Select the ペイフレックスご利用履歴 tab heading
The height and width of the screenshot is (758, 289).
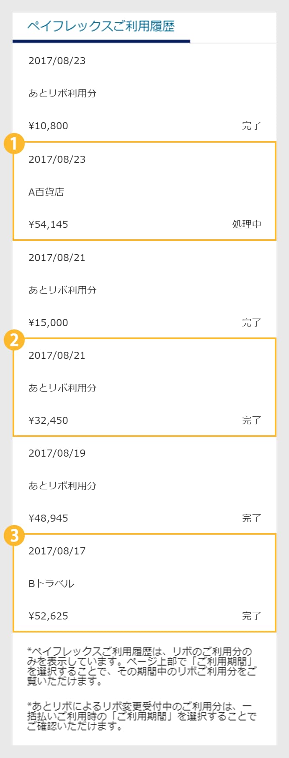[x=101, y=26]
